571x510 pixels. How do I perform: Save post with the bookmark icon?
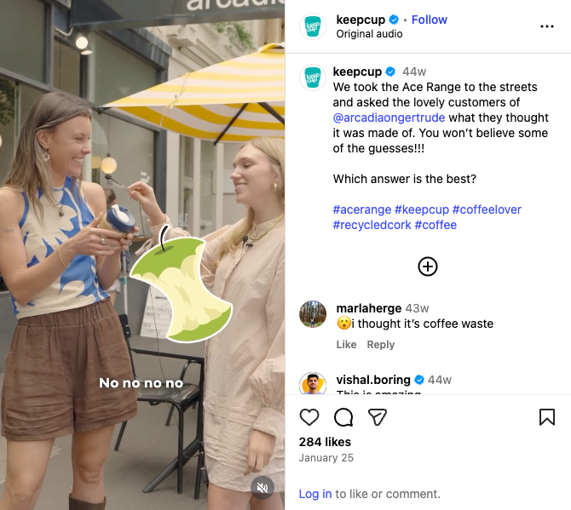coord(547,416)
